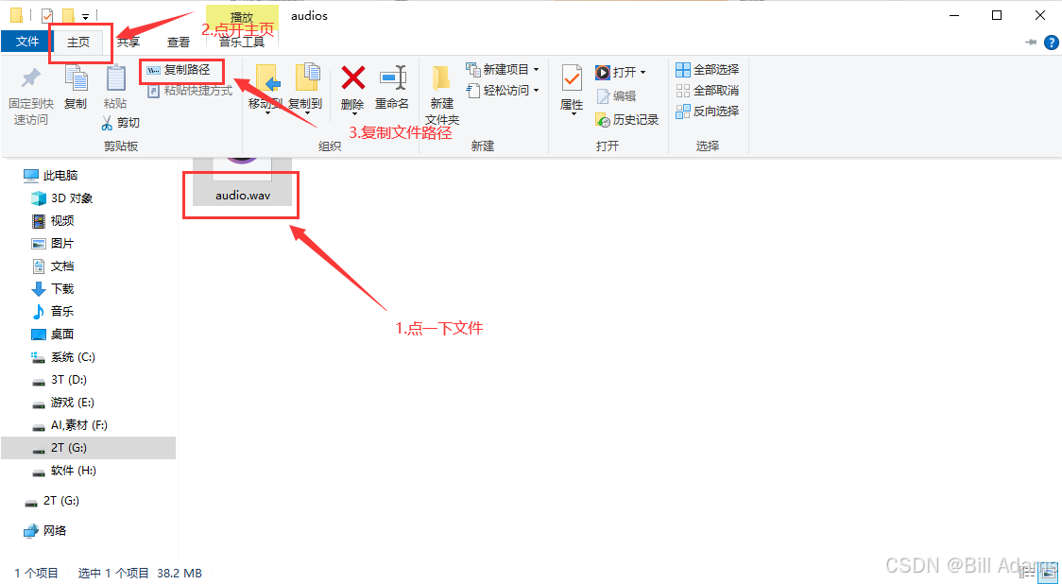This screenshot has height=584, width=1062.
Task: Click the 剪切 (Cut) scissors icon
Action: [x=108, y=123]
